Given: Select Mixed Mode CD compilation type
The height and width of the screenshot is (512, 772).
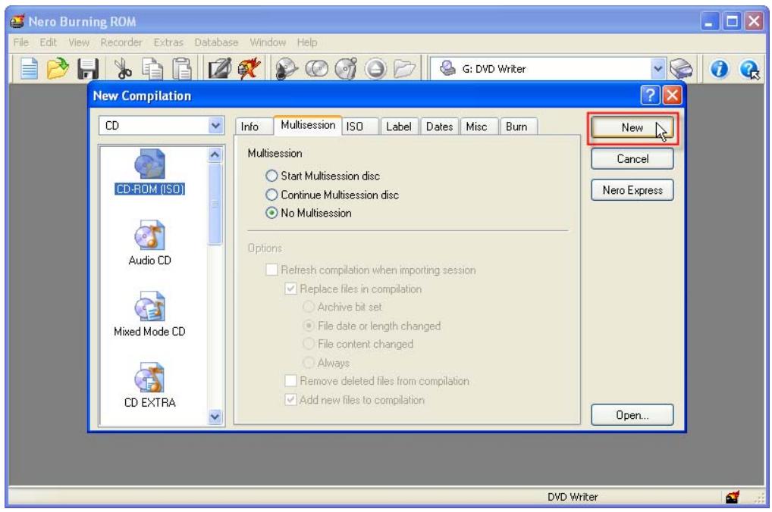Looking at the screenshot, I should pos(149,314).
